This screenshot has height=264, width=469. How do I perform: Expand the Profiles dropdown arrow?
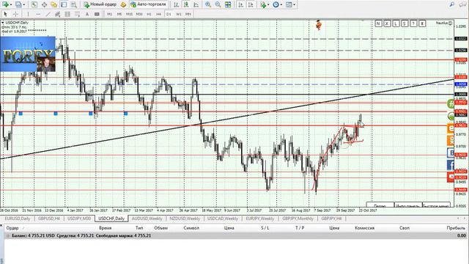24,4
